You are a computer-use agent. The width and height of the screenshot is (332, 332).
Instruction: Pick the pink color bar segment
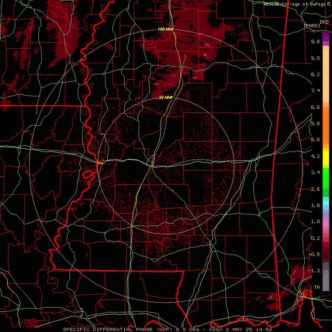click(x=326, y=223)
